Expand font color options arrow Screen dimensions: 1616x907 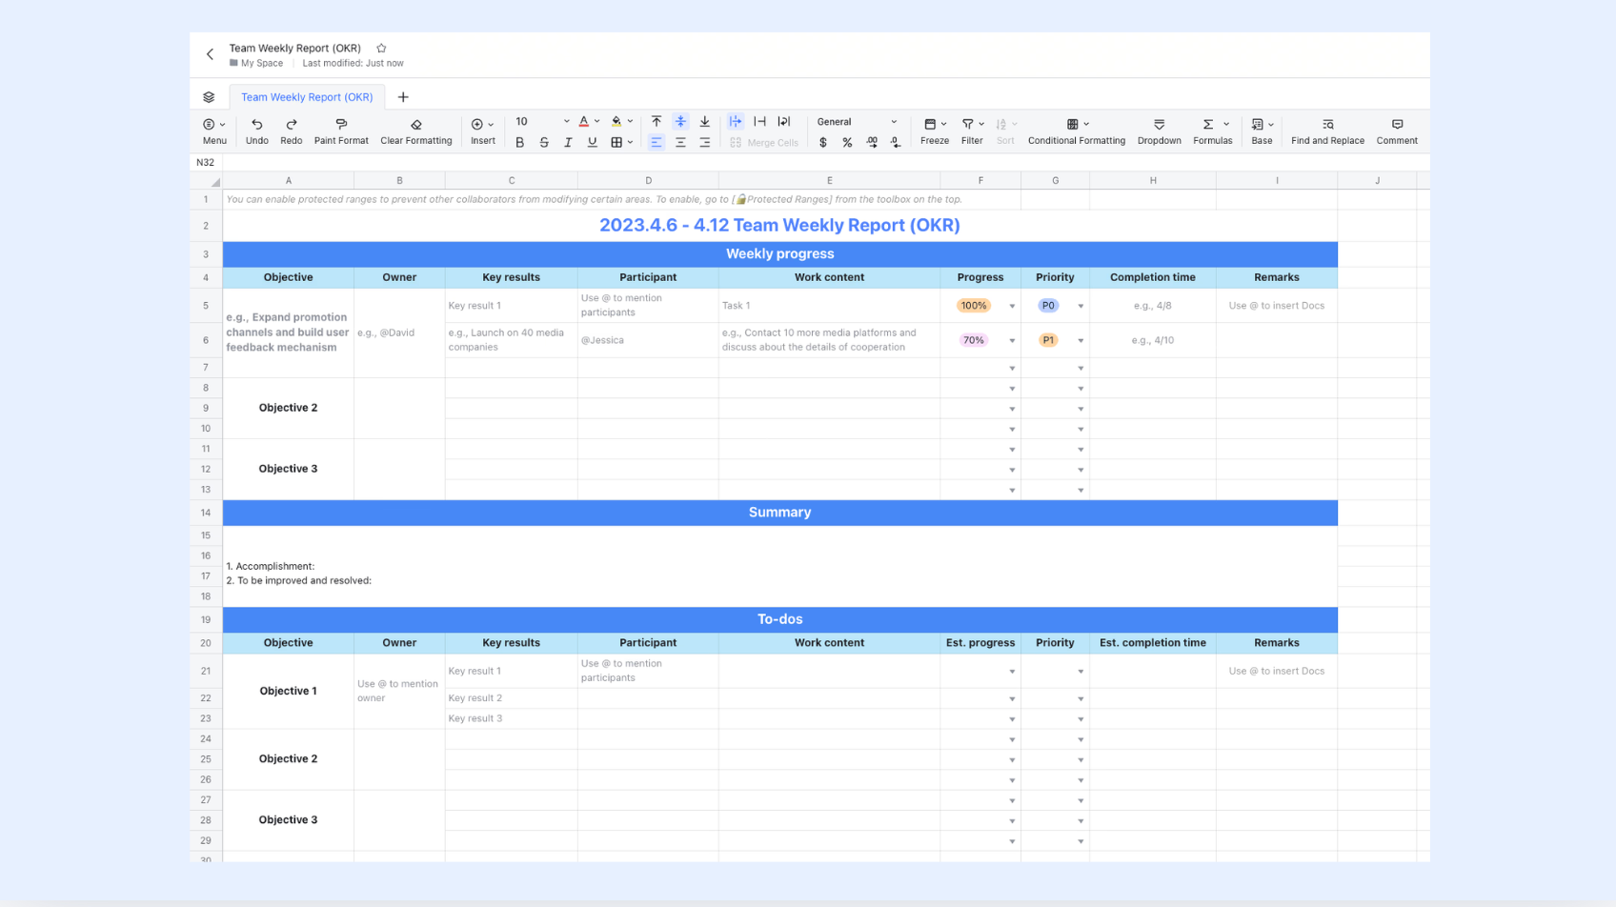pos(597,122)
